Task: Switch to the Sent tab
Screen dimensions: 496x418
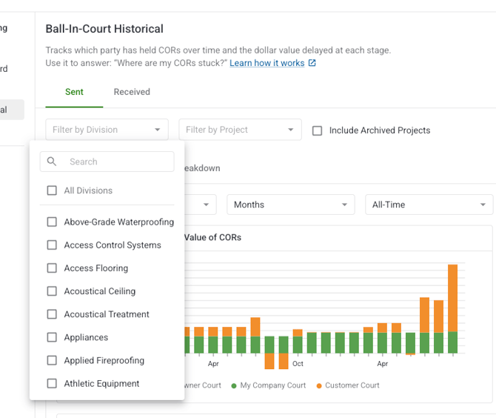Action: [74, 92]
